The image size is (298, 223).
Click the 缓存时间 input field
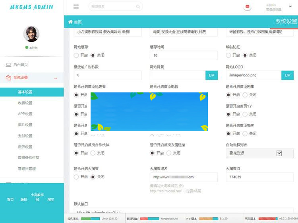tap(183, 55)
